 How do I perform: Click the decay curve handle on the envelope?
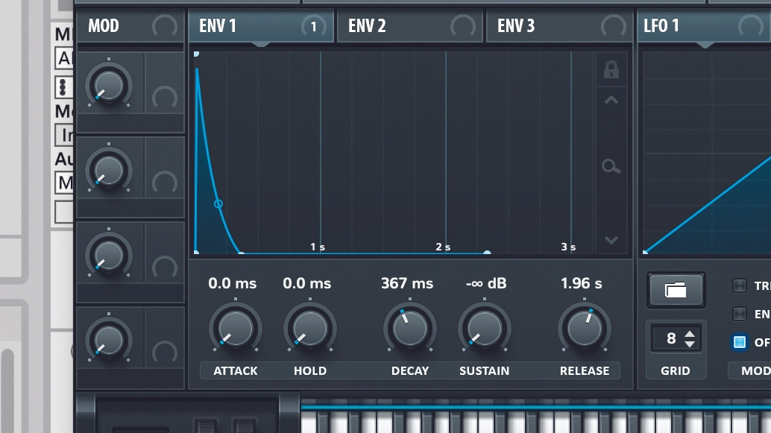click(x=218, y=203)
